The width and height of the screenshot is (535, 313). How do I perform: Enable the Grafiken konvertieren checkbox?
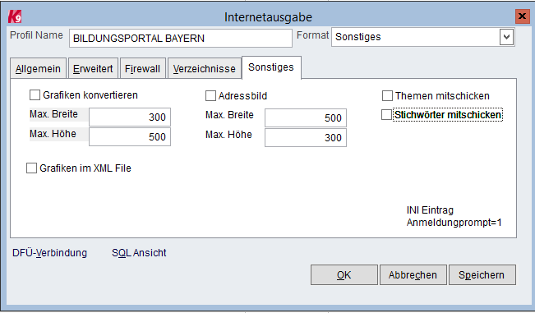click(x=35, y=94)
